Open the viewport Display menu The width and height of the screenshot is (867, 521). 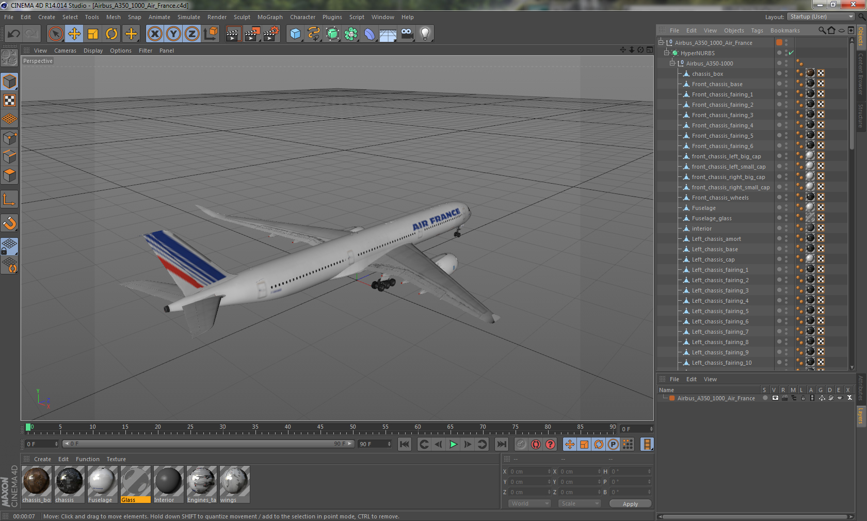(x=93, y=51)
